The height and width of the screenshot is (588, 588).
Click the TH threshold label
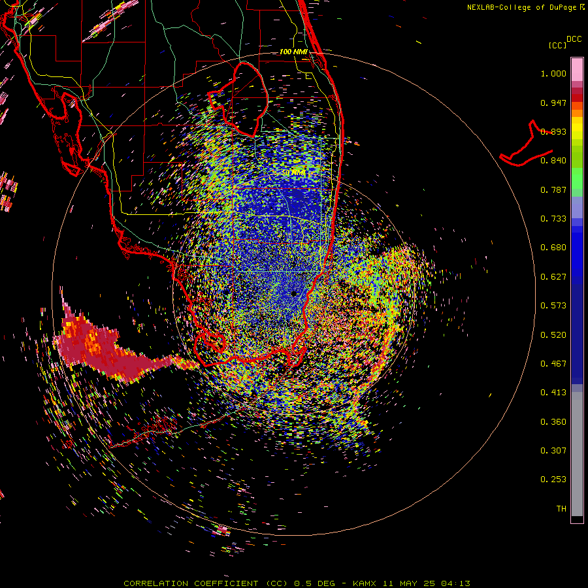(x=561, y=509)
